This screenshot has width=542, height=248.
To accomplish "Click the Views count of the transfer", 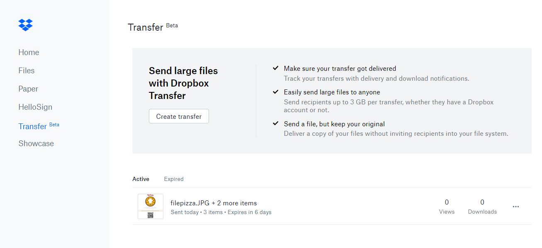I will point(447,207).
